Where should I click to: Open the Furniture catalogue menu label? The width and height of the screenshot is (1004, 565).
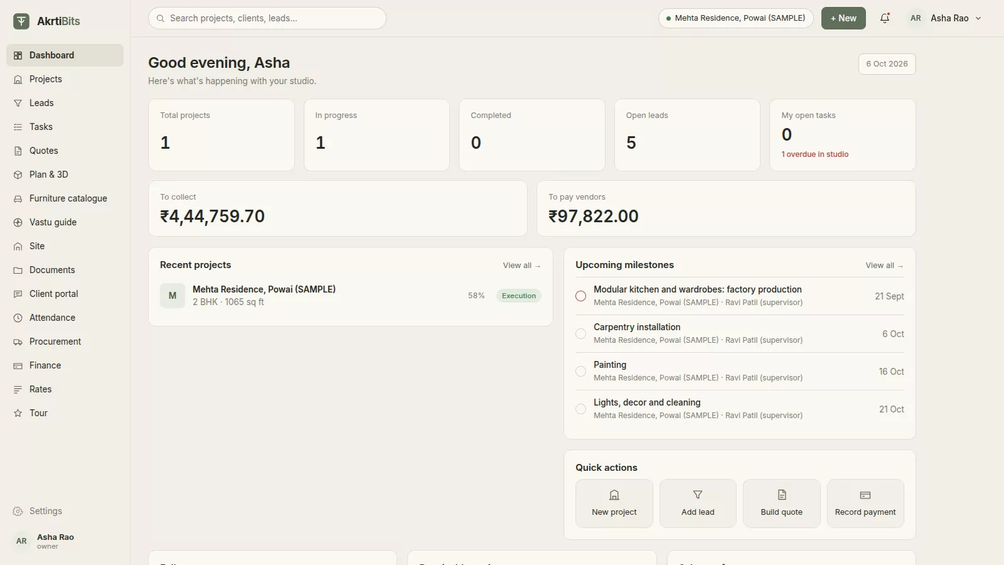pos(68,198)
